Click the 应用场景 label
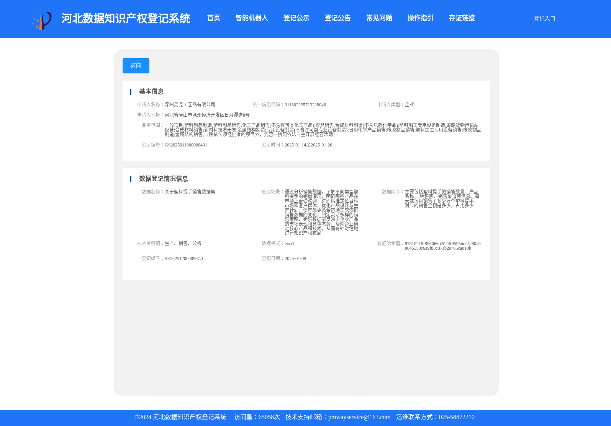This screenshot has width=611, height=426. (x=273, y=192)
